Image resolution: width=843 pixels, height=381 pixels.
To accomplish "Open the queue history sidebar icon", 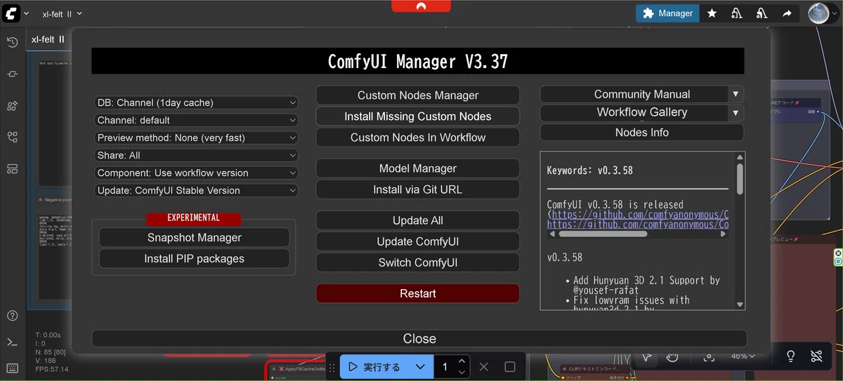I will tap(12, 42).
